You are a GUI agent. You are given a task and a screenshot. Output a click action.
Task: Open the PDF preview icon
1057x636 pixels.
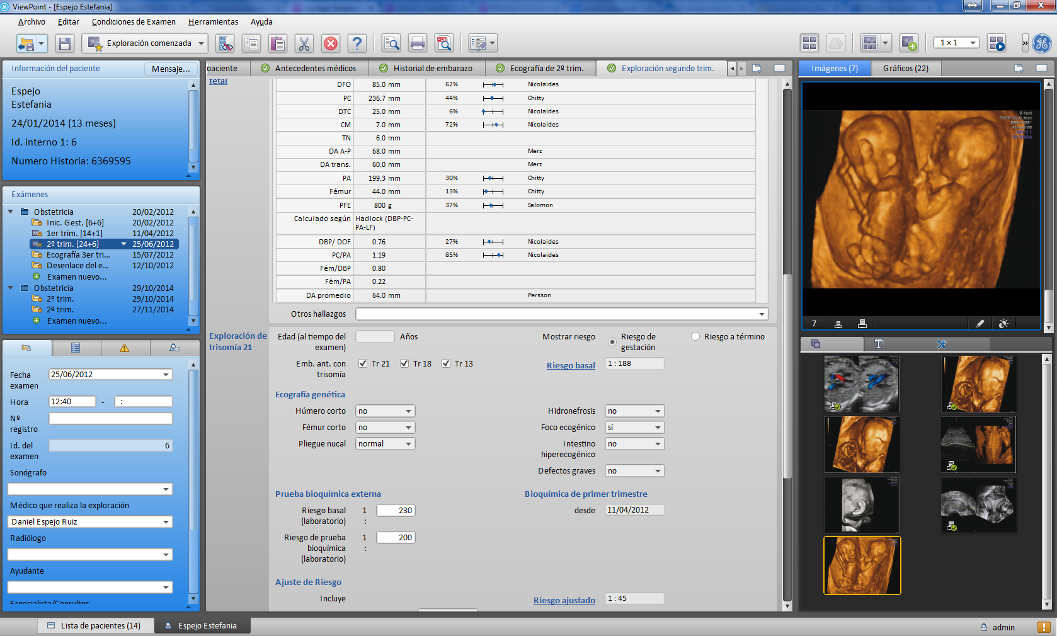[443, 43]
